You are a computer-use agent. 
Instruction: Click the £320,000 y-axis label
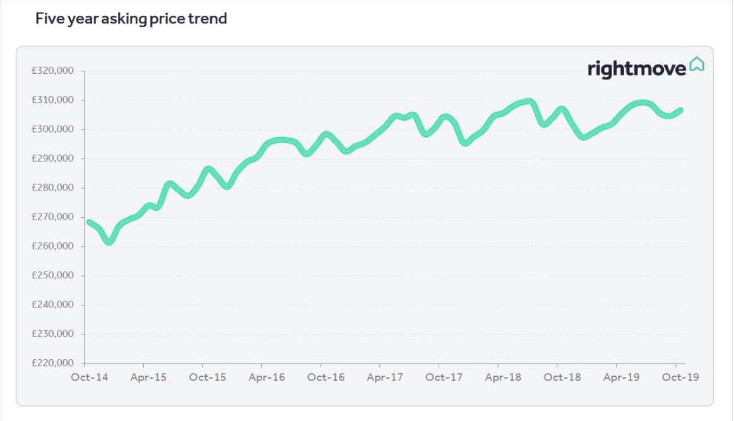53,71
